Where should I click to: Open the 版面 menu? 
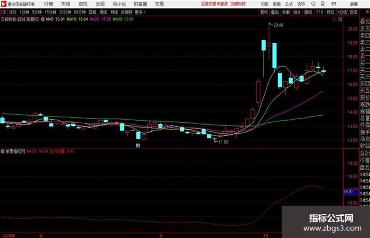[x=276, y=4]
